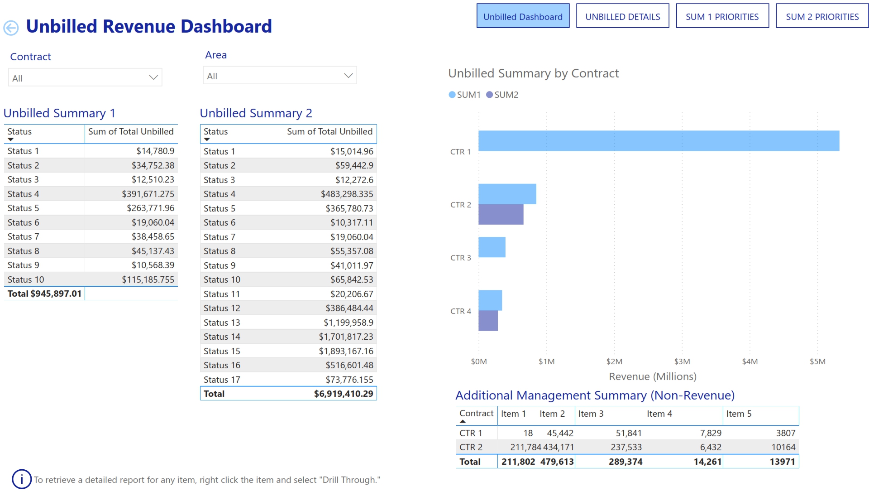Click the Unbilled Dashboard button
Screen dimensions: 869x496
pos(523,16)
